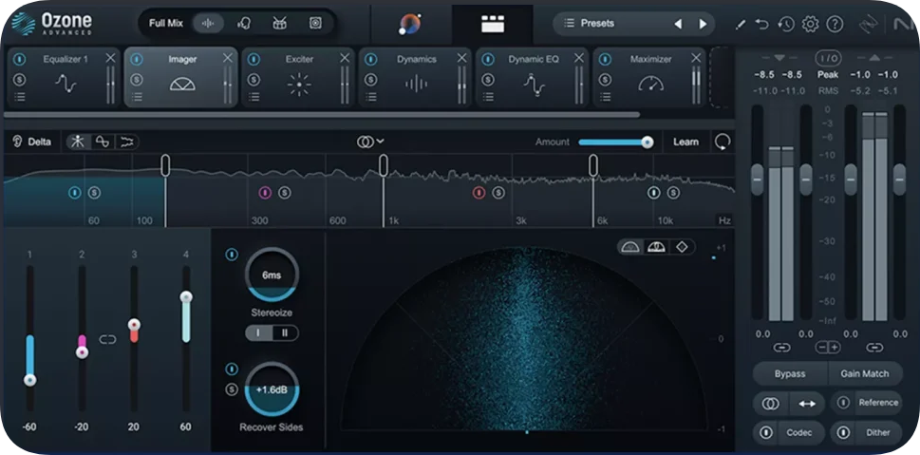
Task: Open Imager module preset list icon
Action: 137,97
